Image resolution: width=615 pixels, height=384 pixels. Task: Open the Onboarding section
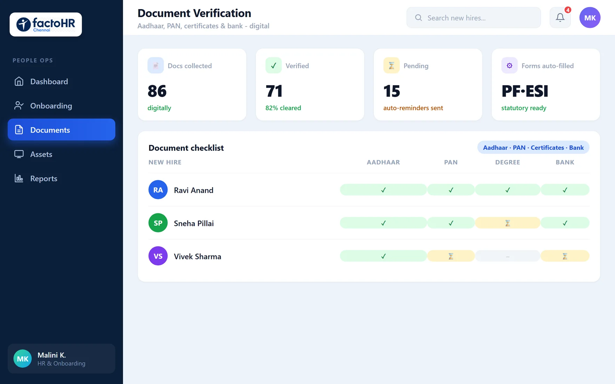coord(61,105)
